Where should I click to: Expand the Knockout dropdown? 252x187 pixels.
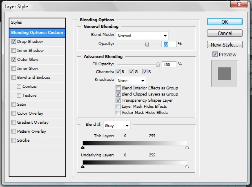point(131,80)
